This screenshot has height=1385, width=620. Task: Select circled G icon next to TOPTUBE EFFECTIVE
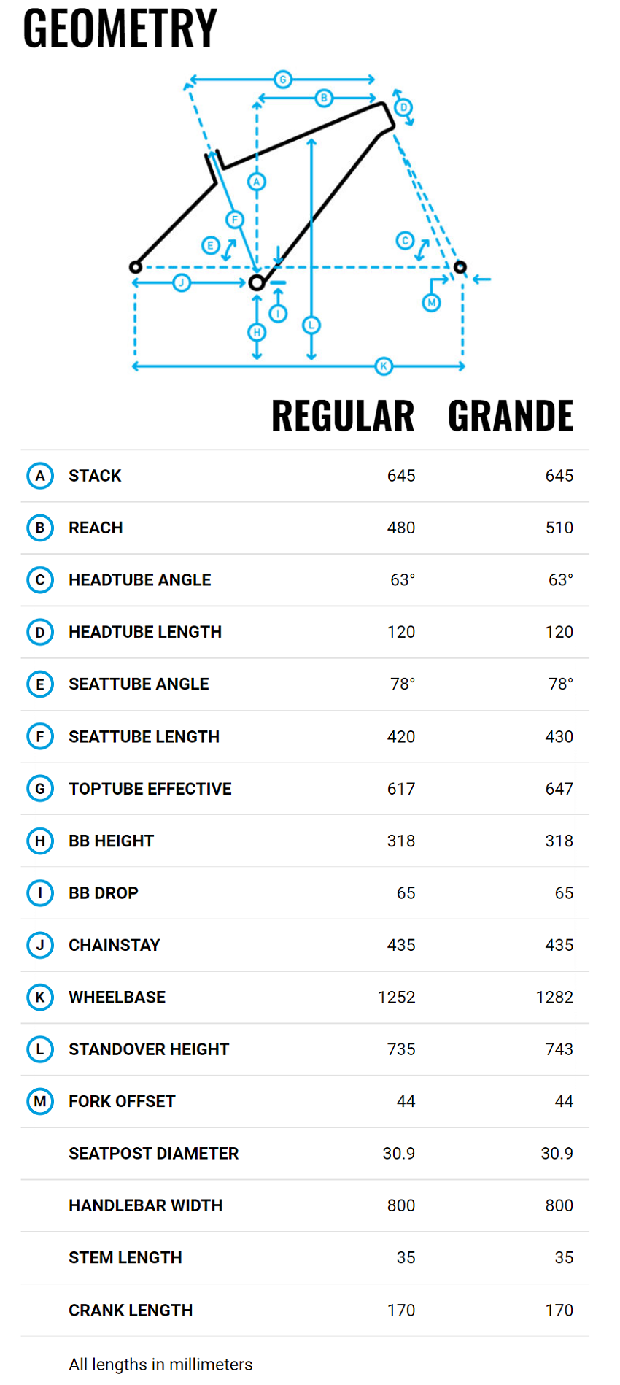tap(40, 789)
